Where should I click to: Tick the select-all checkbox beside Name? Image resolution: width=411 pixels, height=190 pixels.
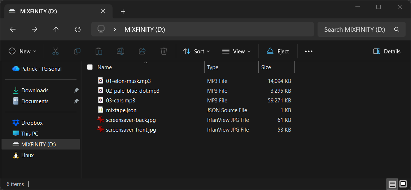pos(90,67)
